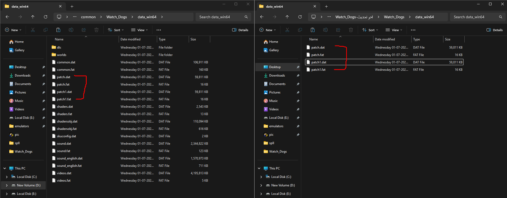
Task: Go up one folder in right window
Action: point(287,17)
